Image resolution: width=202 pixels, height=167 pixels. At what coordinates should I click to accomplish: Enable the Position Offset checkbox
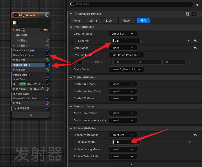(80, 62)
